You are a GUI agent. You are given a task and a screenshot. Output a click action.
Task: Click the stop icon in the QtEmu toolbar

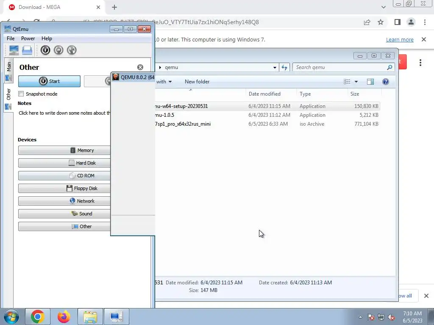pos(58,50)
